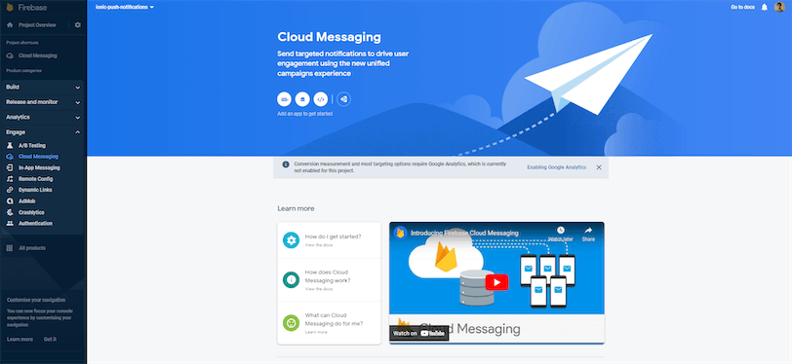Screen dimensions: 792x364
Task: Click the 'Learn more' section heading
Action: pos(296,208)
